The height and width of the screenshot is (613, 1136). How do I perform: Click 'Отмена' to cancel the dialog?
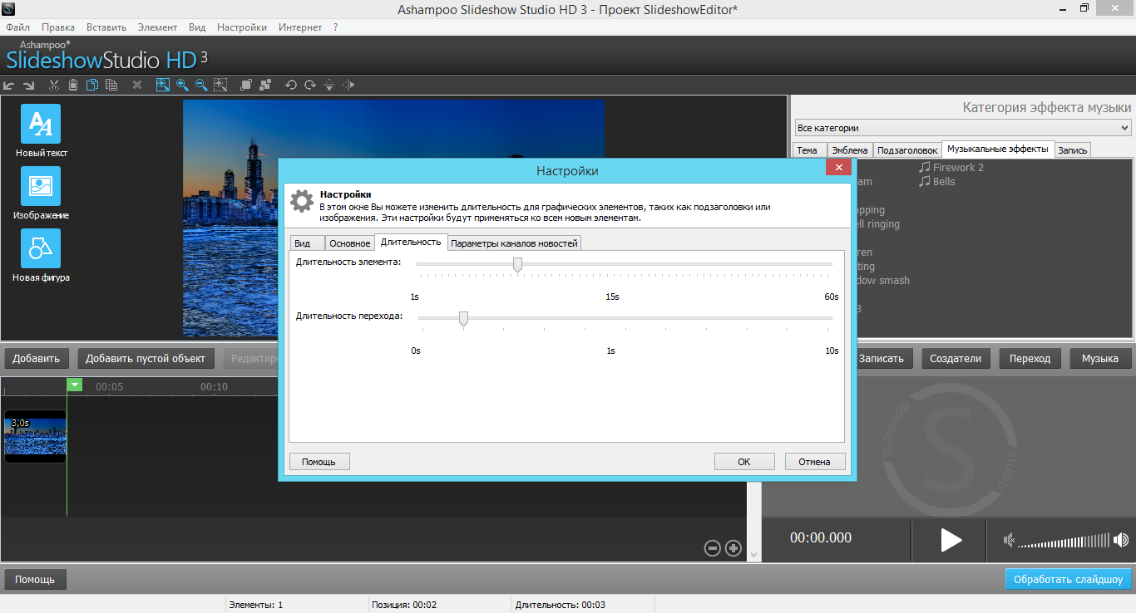point(814,462)
